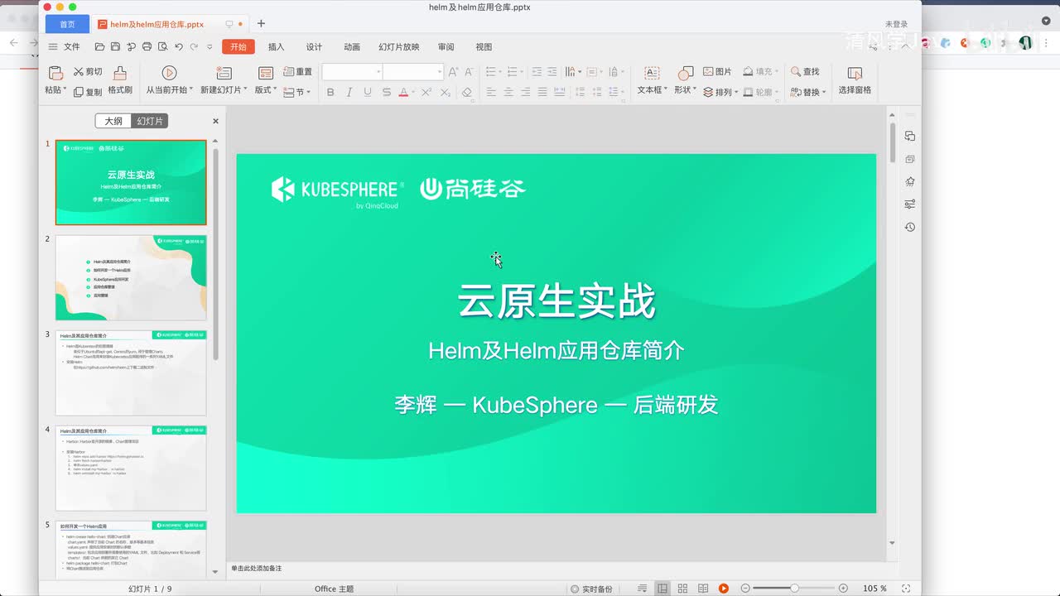Toggle Real-time Backup (实时备份) in status bar
This screenshot has width=1060, height=596.
coord(591,589)
